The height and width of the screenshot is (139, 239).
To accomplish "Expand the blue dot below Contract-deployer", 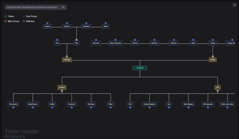I will [x=150, y=108].
